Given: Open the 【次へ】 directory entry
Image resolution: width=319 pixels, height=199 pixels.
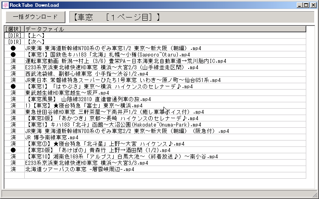Looking at the screenshot, I should point(165,42).
